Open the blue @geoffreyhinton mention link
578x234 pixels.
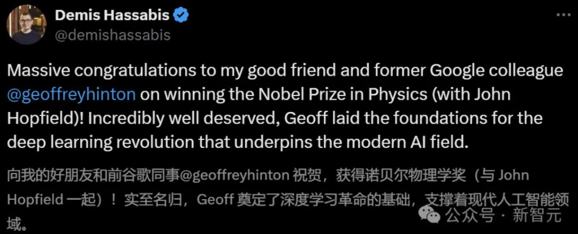pyautogui.click(x=71, y=95)
